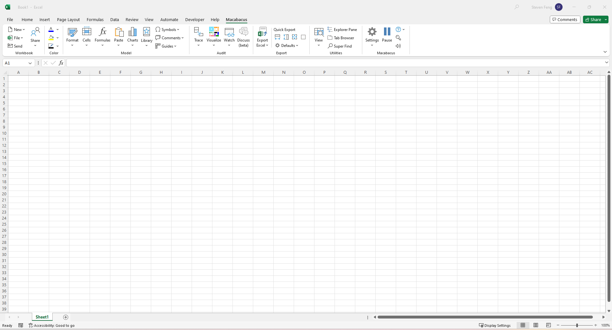The image size is (612, 330).
Task: Toggle the Explorer Pane
Action: tap(342, 29)
